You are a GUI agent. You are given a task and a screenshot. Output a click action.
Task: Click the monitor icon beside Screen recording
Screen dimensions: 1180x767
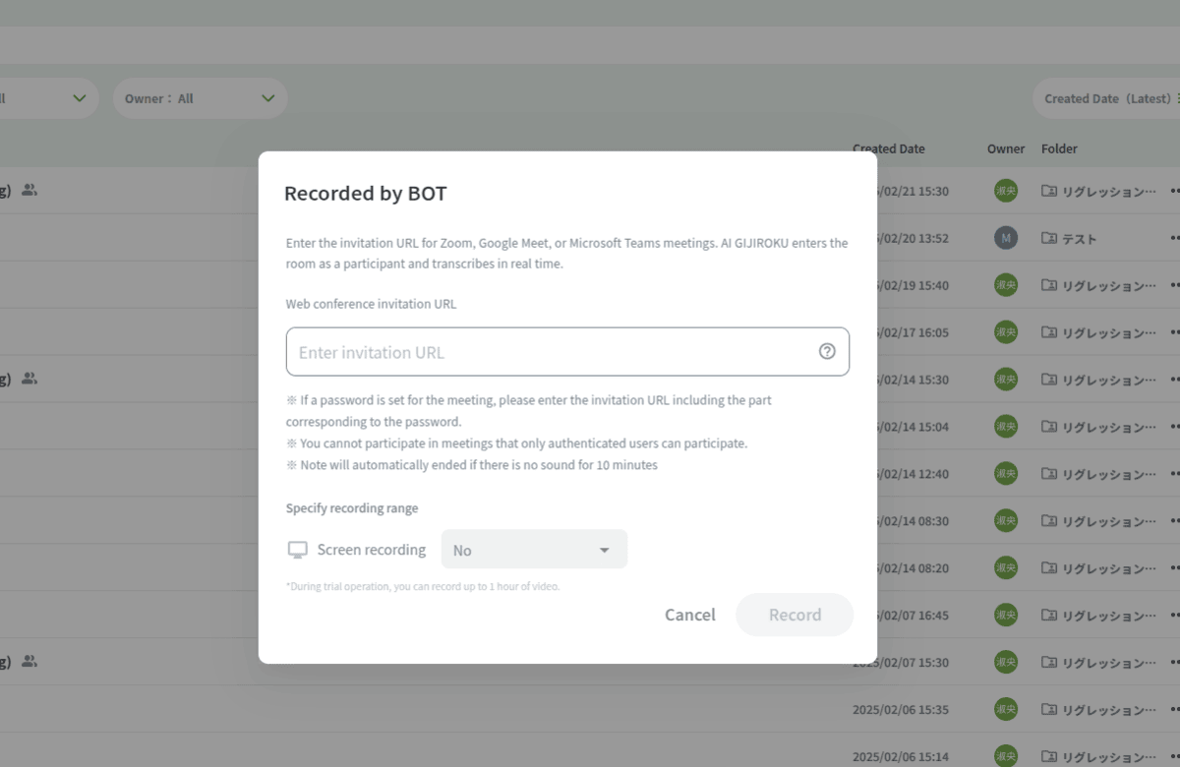[297, 550]
